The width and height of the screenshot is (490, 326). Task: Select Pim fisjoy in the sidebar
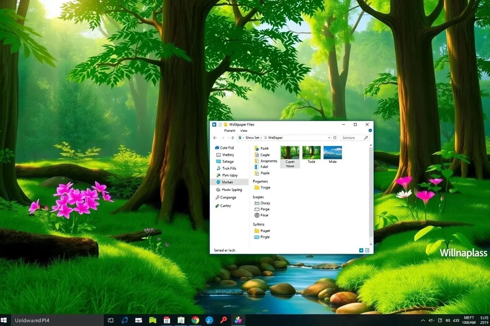click(x=227, y=175)
